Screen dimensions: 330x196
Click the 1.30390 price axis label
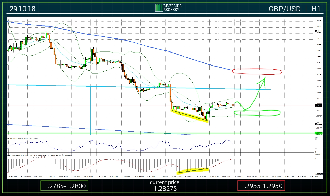pyautogui.click(x=319, y=44)
